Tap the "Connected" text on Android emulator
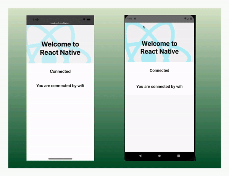229x176 pixels. 159,70
